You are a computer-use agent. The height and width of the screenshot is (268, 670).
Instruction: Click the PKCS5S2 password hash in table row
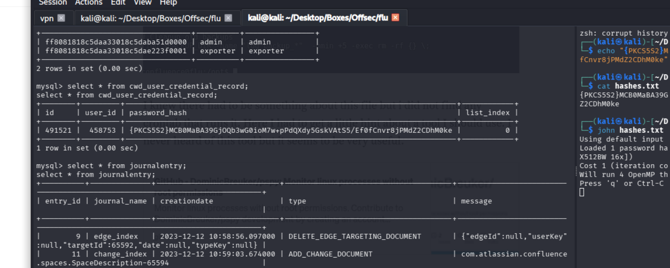tap(290, 130)
